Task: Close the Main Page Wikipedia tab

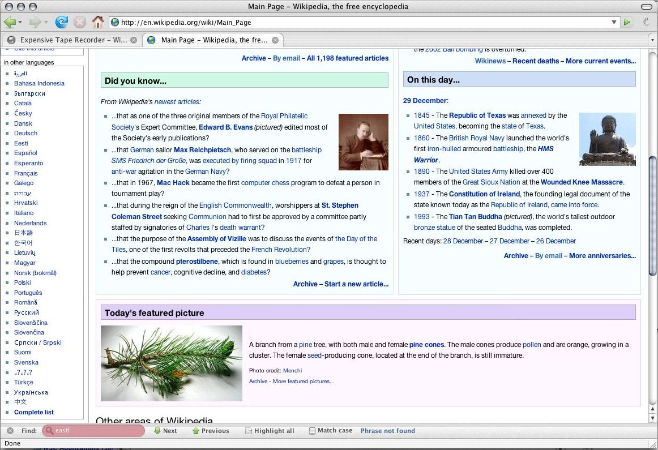Action: pos(275,40)
